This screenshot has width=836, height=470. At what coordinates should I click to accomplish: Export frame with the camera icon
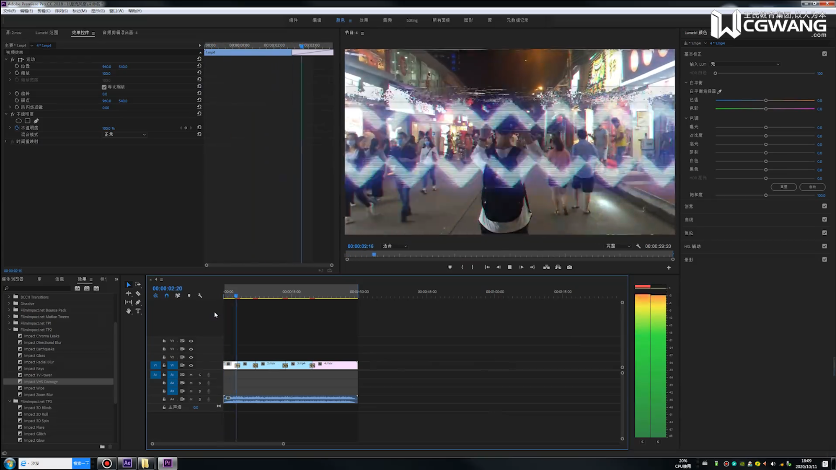(x=569, y=267)
